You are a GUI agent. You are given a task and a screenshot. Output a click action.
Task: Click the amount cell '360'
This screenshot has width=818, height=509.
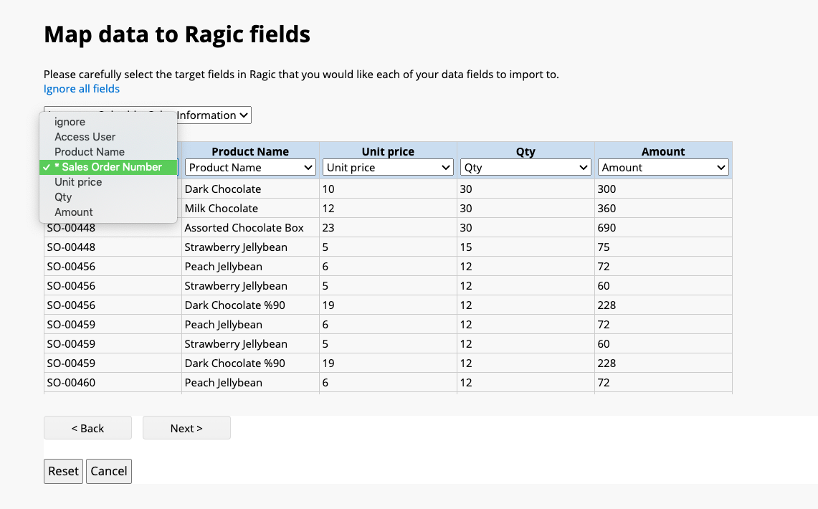click(663, 208)
